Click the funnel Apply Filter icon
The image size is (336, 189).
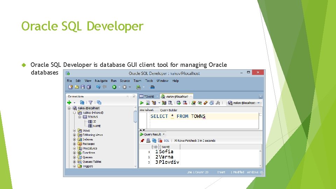[91, 103]
